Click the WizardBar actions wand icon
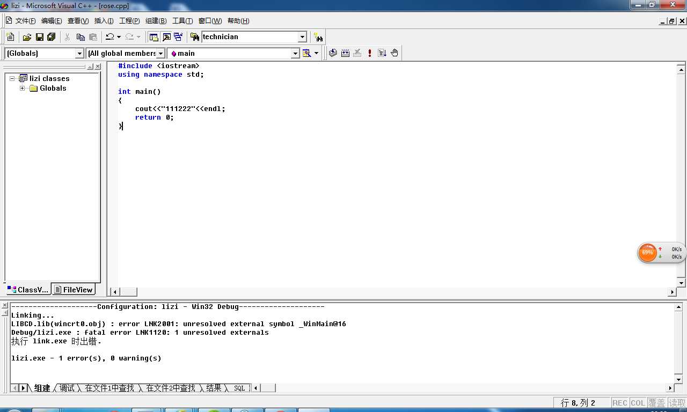Viewport: 687px width, 412px height. point(306,53)
